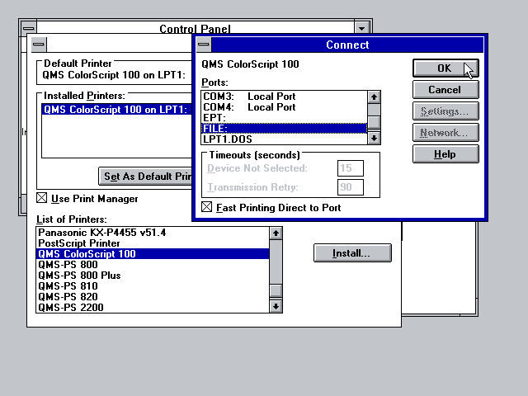The width and height of the screenshot is (528, 396).
Task: Cancel the Connect dialog
Action: click(x=445, y=90)
